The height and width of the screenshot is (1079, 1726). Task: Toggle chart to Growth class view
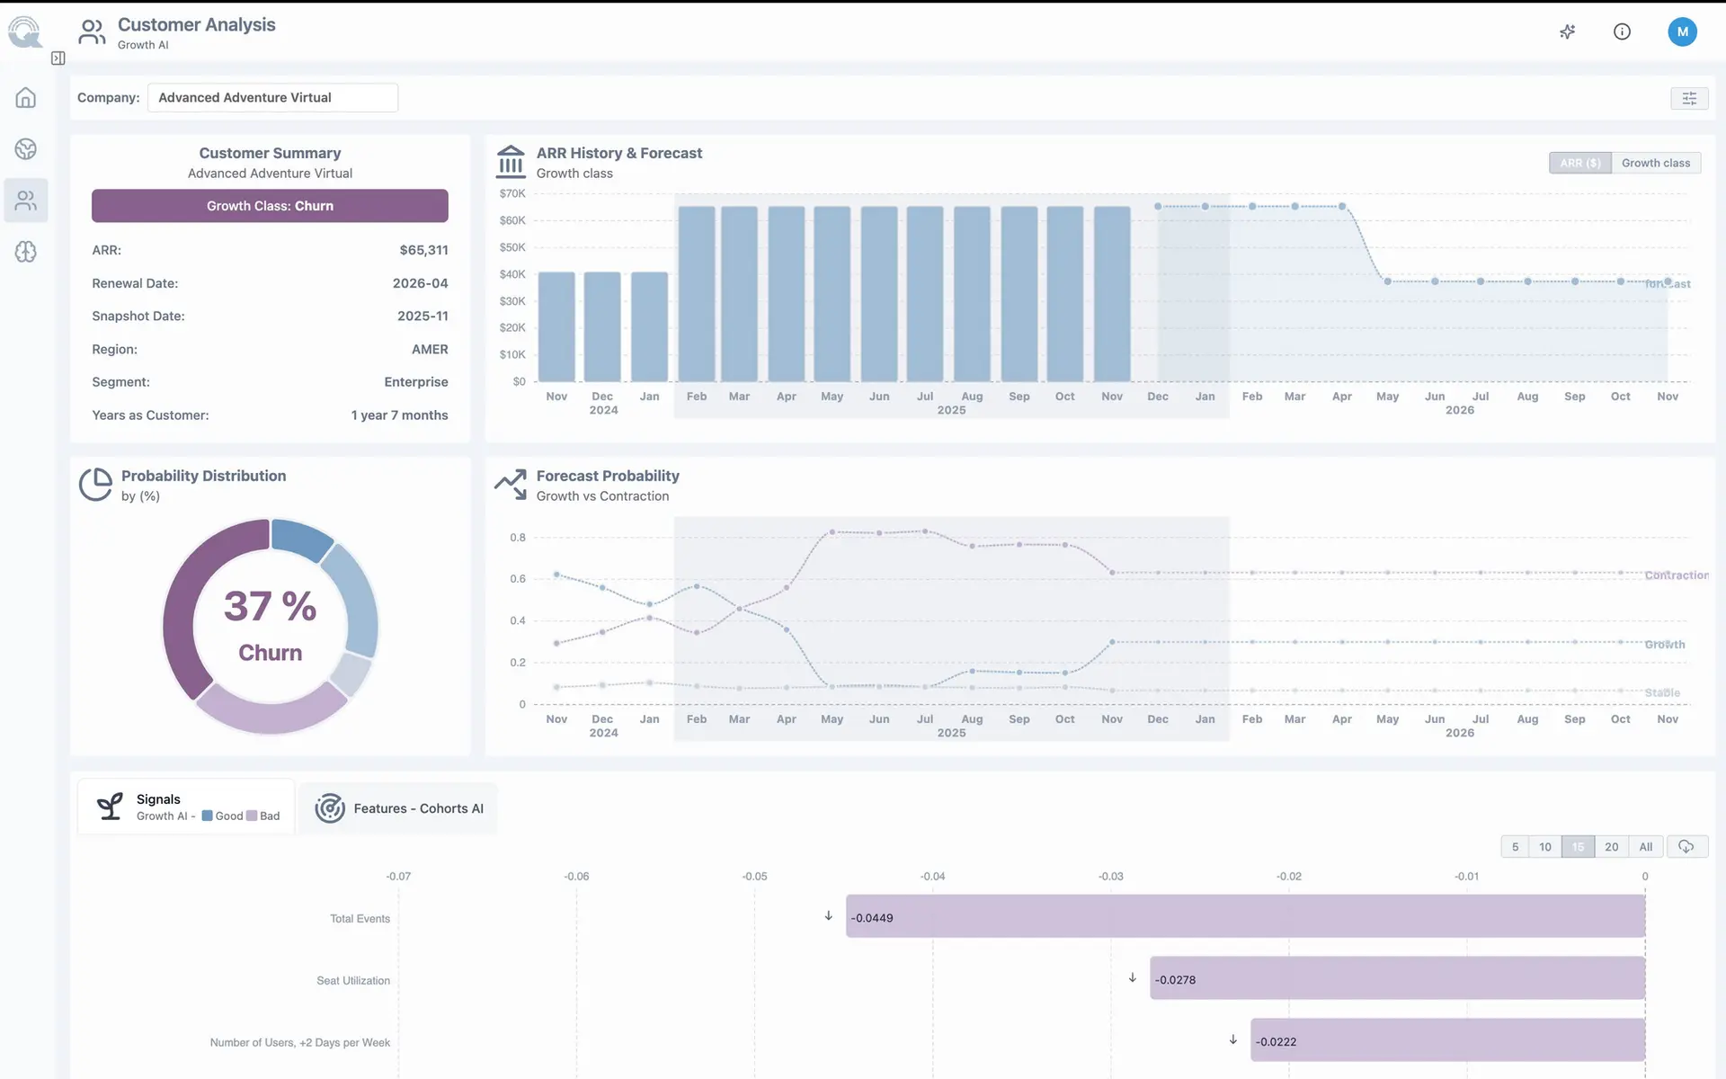click(1656, 163)
